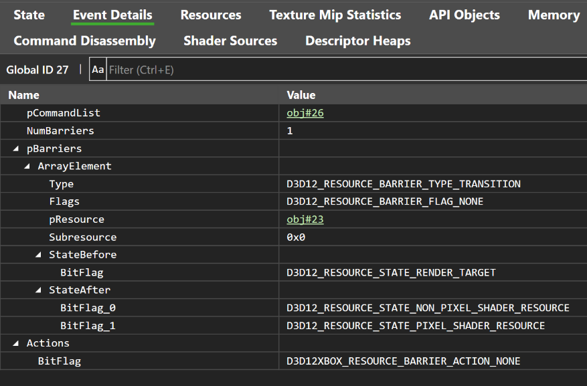Toggle the Aa case-sensitive filter button
Viewport: 587px width, 386px height.
point(98,70)
